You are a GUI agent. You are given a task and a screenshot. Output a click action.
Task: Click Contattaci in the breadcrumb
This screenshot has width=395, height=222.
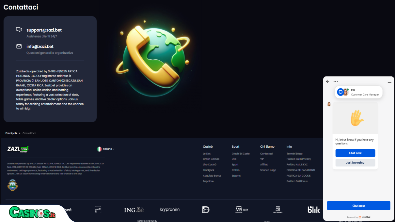pyautogui.click(x=29, y=133)
